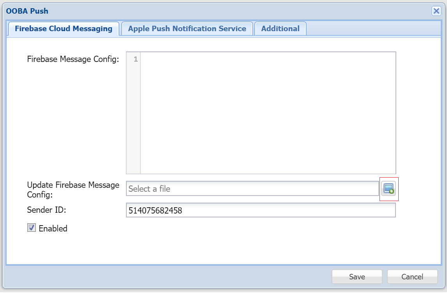The width and height of the screenshot is (447, 293).
Task: Switch to Firebase Cloud Messaging tab
Action: [x=64, y=29]
